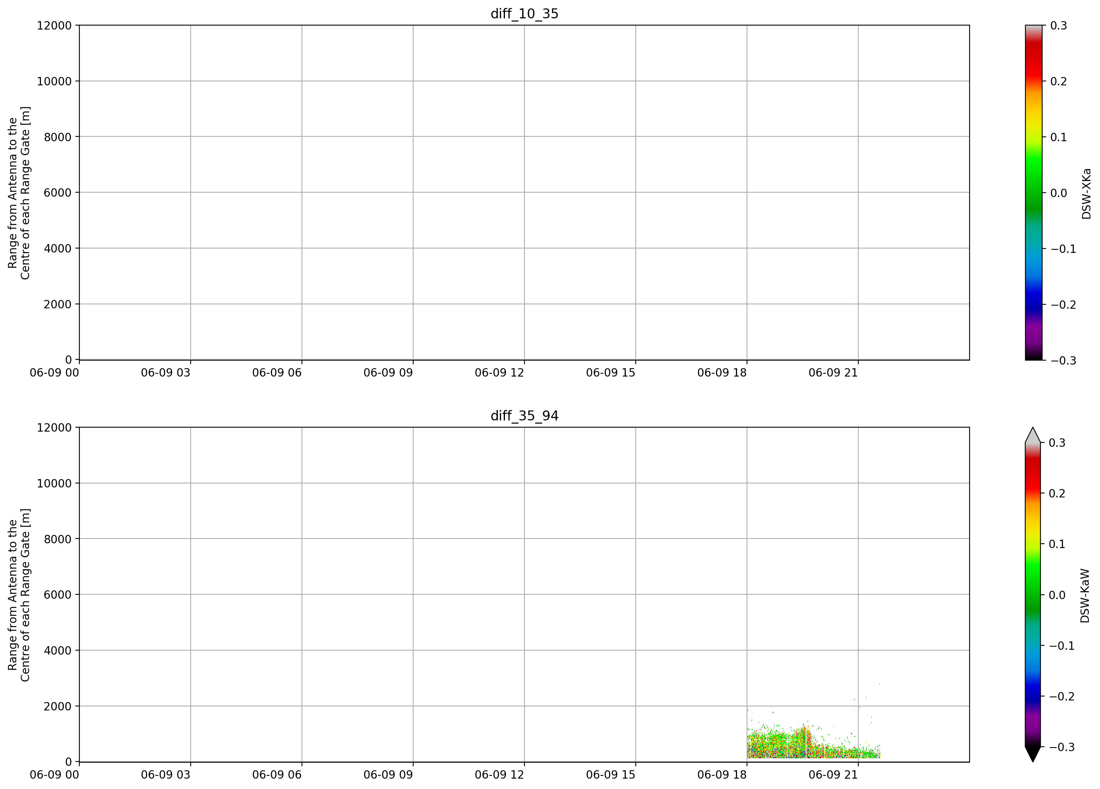Select the DSW-KaW colorbar label
The height and width of the screenshot is (789, 1100).
click(1085, 596)
